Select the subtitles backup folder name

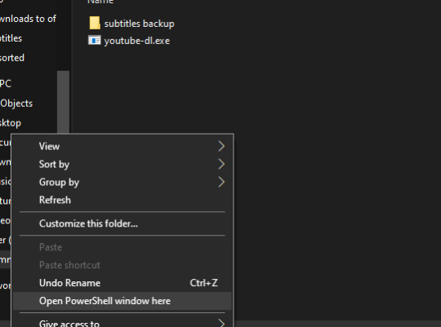click(139, 24)
